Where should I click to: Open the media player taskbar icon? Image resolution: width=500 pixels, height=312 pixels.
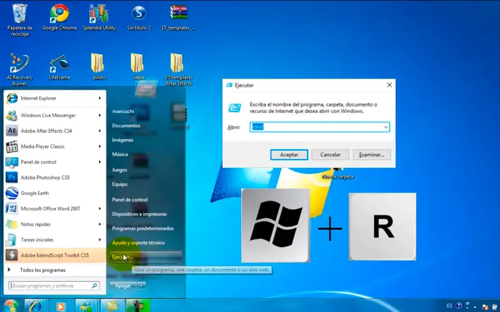pos(61,306)
